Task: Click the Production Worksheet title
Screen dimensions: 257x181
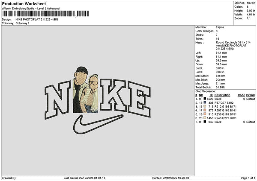Action: (24, 3)
